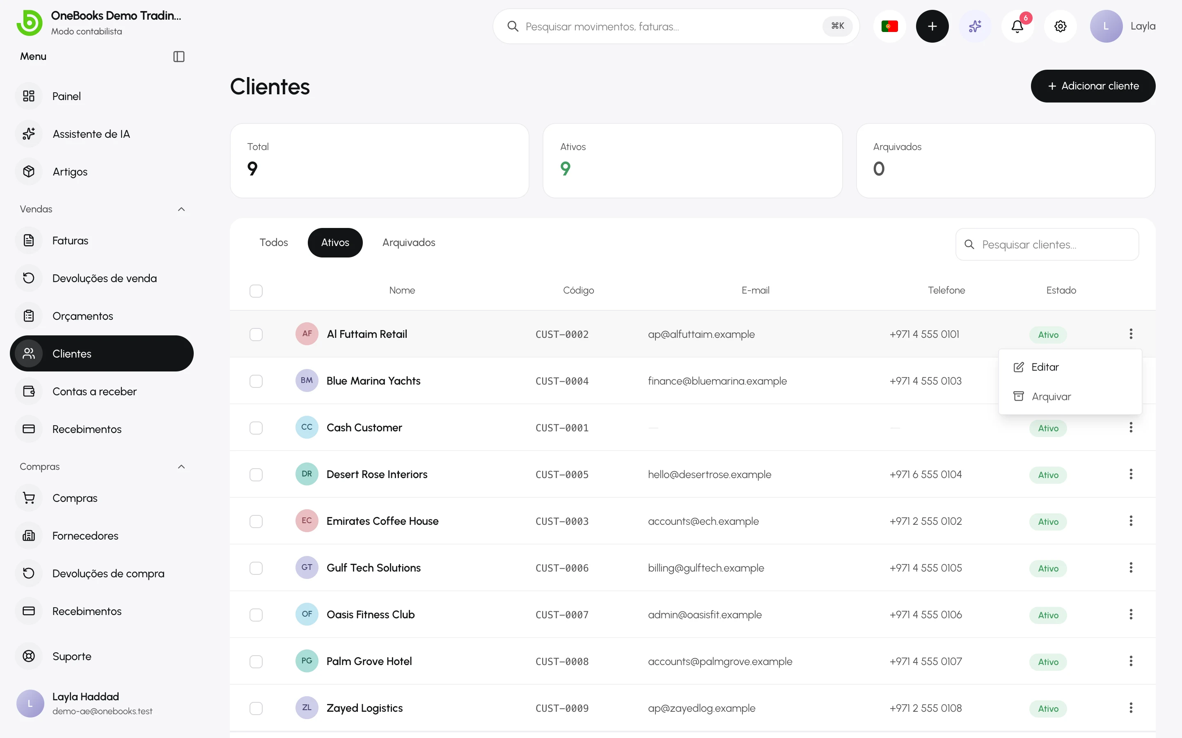Select the Ativos tab
The width and height of the screenshot is (1182, 738).
pos(335,243)
